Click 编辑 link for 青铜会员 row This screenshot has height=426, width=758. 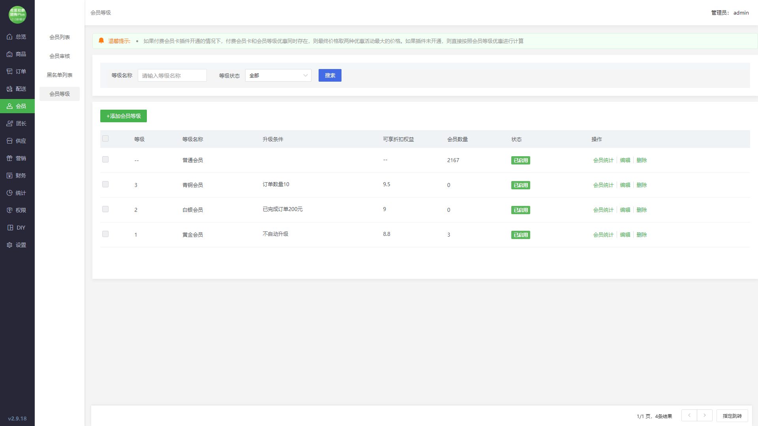point(625,185)
